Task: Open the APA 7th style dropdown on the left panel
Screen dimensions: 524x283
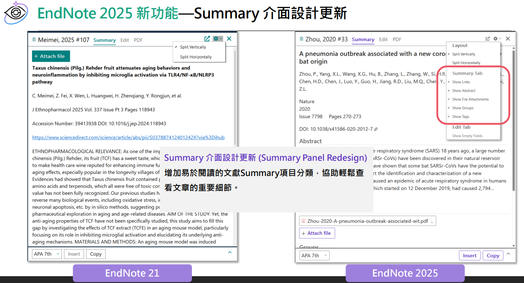Action: (x=46, y=254)
